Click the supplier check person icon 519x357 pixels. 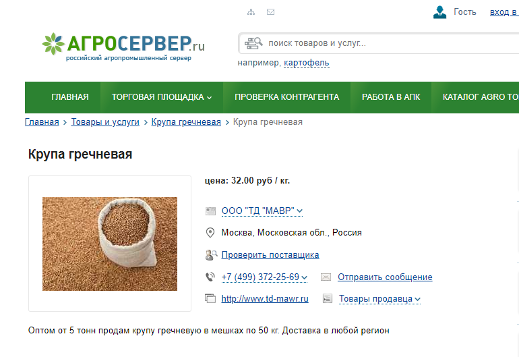click(211, 255)
